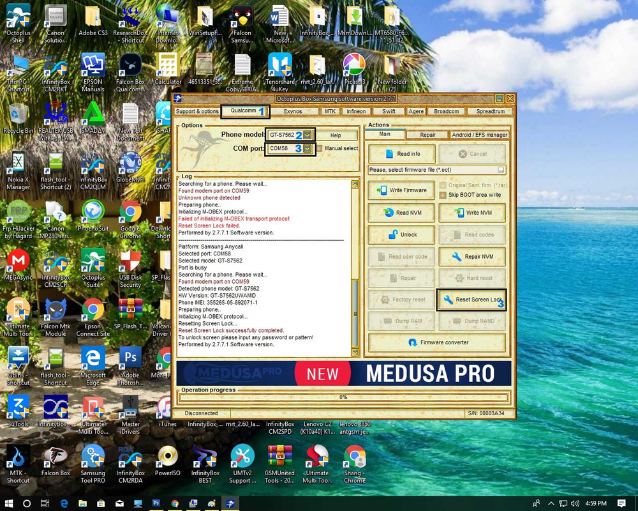Click log scrollbar down arrow
This screenshot has width=638, height=511.
click(355, 352)
